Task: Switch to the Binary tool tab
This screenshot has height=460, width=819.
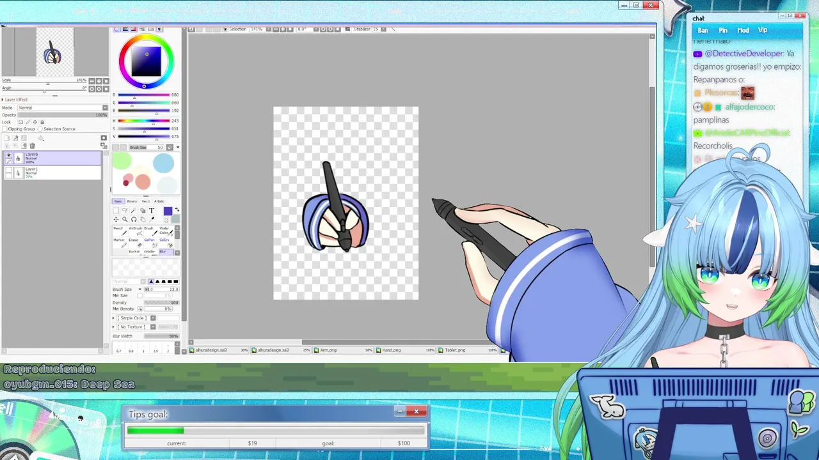Action: [x=132, y=202]
